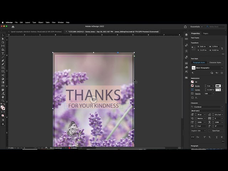This screenshot has height=171, width=228.
Task: Select the Gap tool
Action: (x=3, y=46)
